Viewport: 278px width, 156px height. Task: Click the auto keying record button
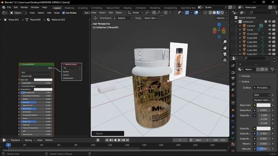[98, 140]
